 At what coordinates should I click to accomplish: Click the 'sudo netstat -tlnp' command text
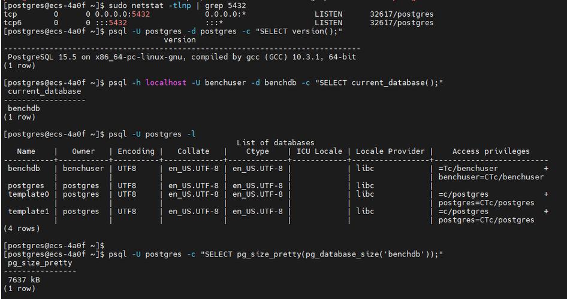pos(149,6)
